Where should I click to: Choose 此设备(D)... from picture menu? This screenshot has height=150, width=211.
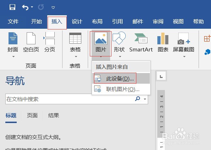pos(121,78)
